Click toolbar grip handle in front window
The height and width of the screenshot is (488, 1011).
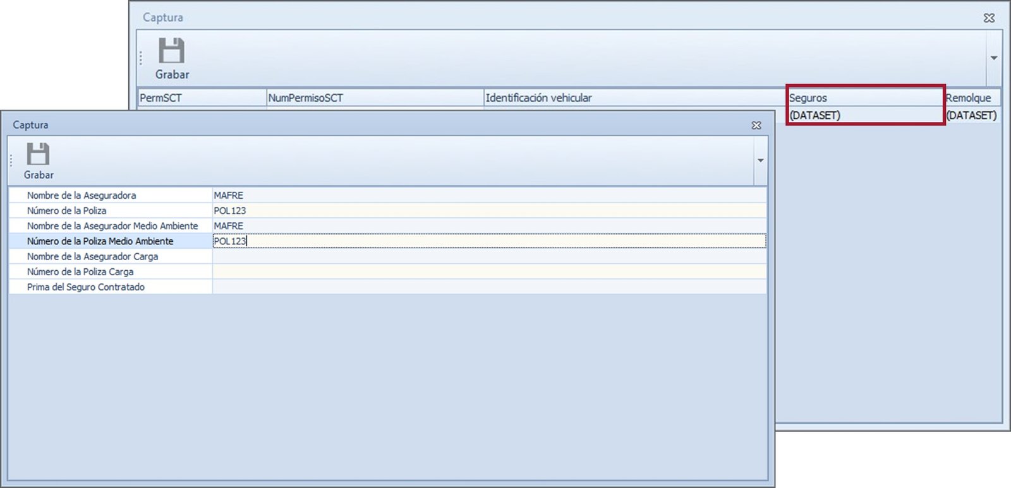tap(11, 161)
